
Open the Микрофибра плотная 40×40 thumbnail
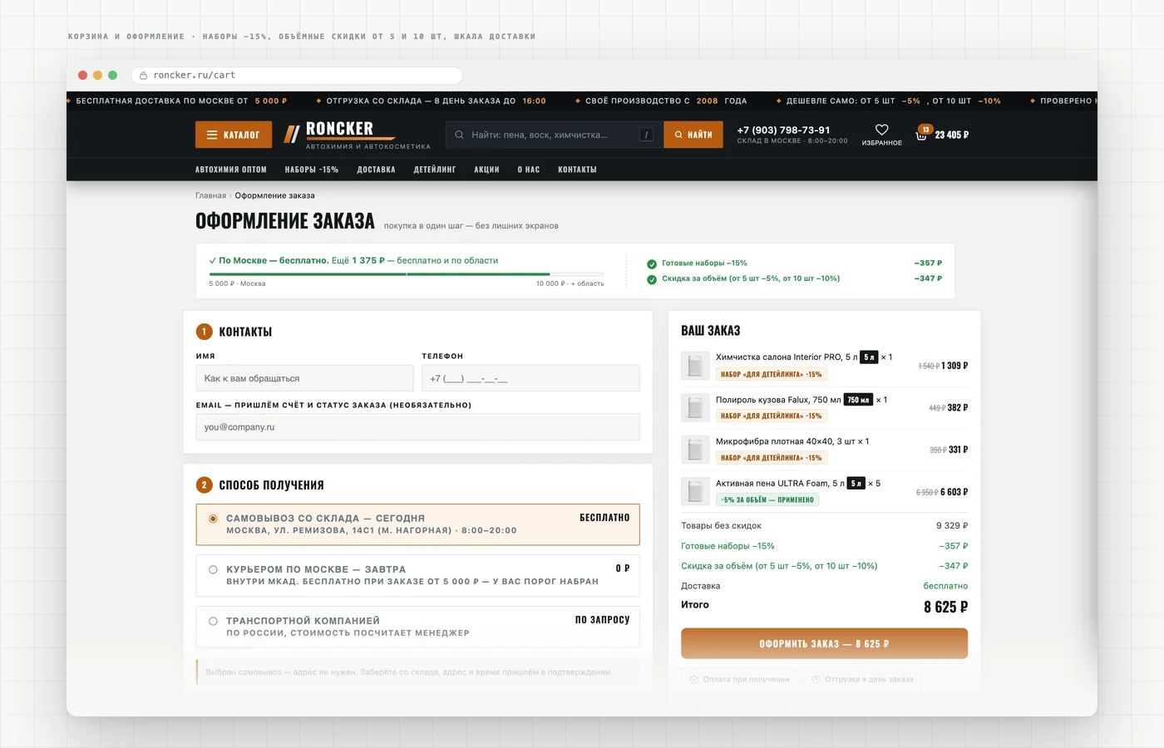point(695,450)
